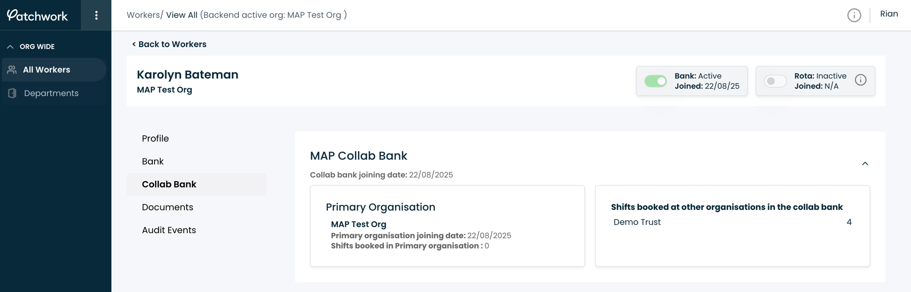This screenshot has width=911, height=292.
Task: Click the back arrow beside Back to Workers
Action: [x=133, y=44]
